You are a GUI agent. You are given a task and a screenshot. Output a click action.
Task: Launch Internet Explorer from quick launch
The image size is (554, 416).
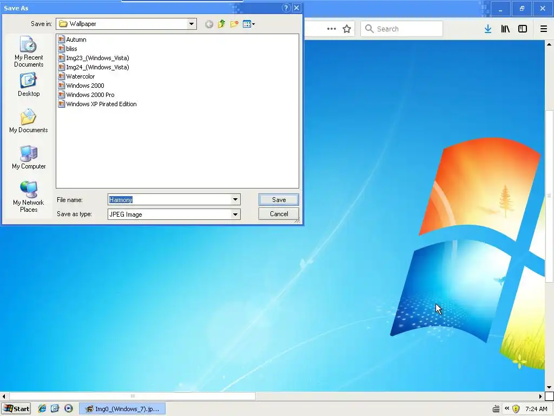pos(42,408)
